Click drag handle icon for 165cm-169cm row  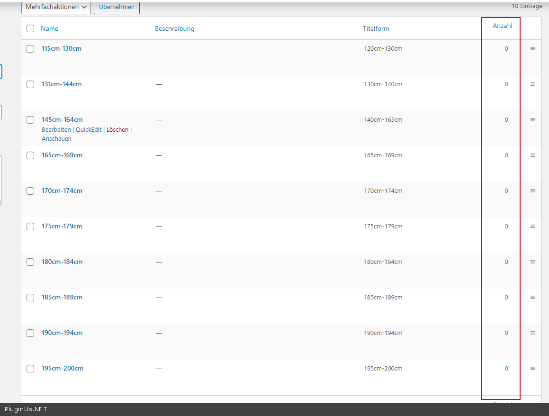coord(532,155)
